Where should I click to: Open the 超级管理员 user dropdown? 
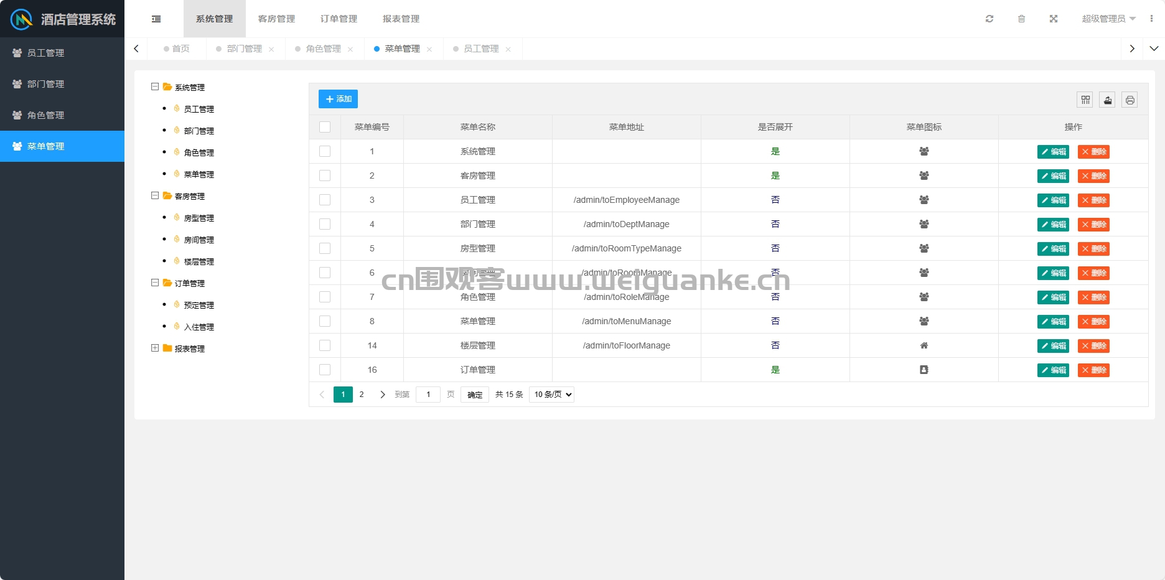pyautogui.click(x=1108, y=19)
